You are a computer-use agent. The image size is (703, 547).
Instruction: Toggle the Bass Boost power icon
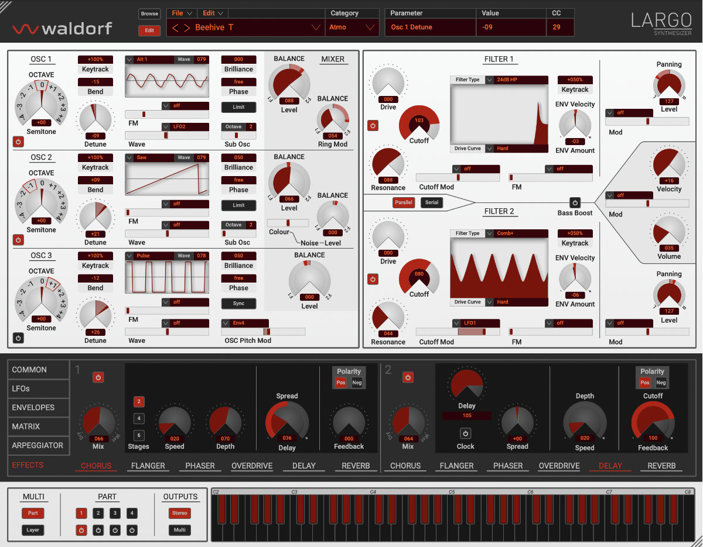tap(575, 202)
